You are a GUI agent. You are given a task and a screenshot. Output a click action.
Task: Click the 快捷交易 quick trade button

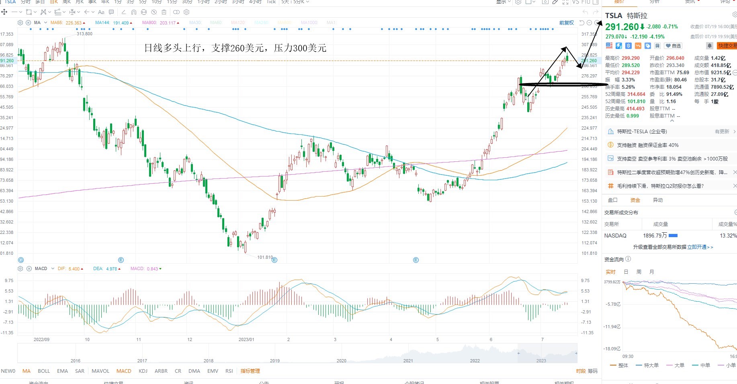[x=727, y=46]
